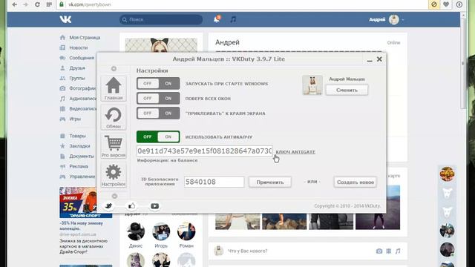The height and width of the screenshot is (267, 475).
Task: Click the browser forward arrow
Action: click(25, 4)
